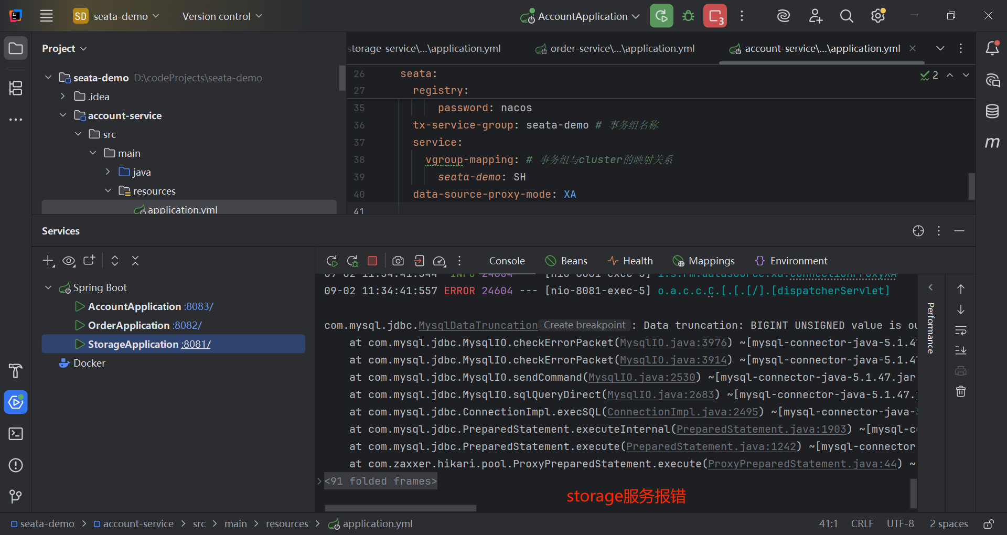Screen dimensions: 1007x535
Task: Open the main hamburger menu
Action: (46, 16)
